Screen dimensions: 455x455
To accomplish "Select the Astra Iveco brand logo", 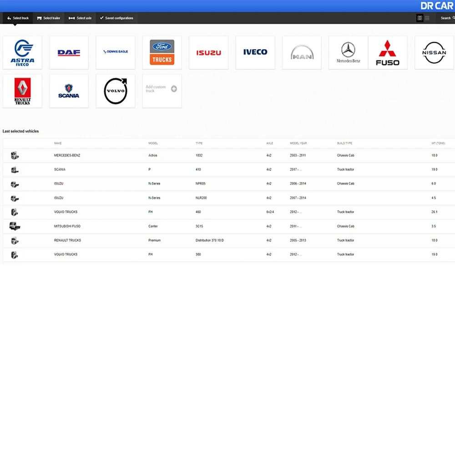I will pyautogui.click(x=22, y=52).
